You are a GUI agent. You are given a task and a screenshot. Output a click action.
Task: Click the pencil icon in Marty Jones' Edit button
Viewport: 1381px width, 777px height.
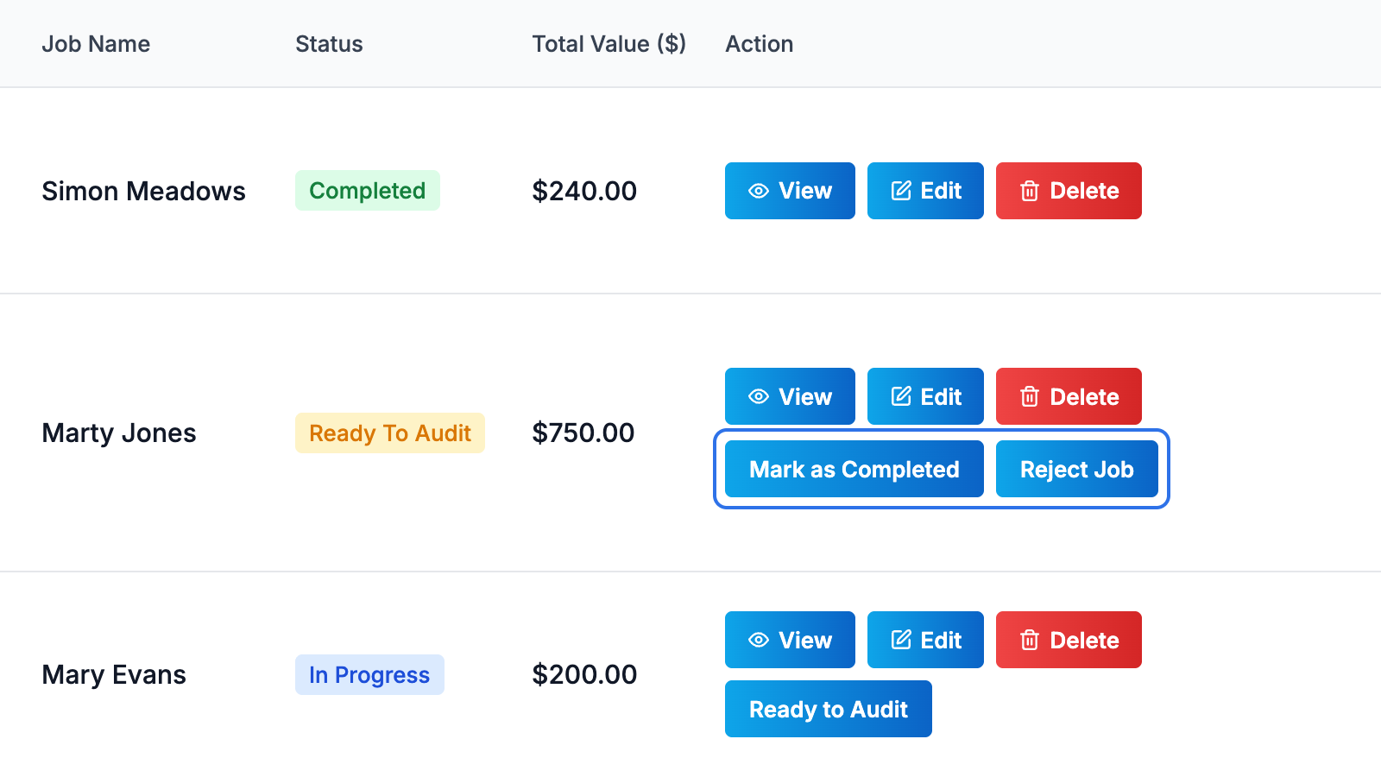(x=901, y=396)
